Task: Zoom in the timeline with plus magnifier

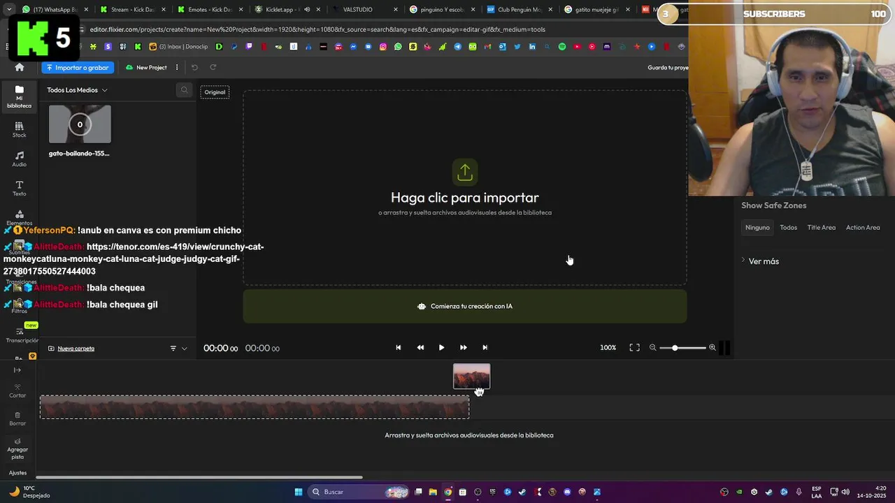Action: [713, 347]
